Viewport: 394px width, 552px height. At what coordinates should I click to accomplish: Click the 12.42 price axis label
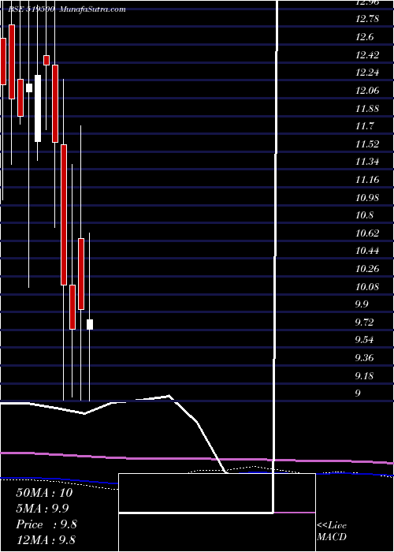367,54
